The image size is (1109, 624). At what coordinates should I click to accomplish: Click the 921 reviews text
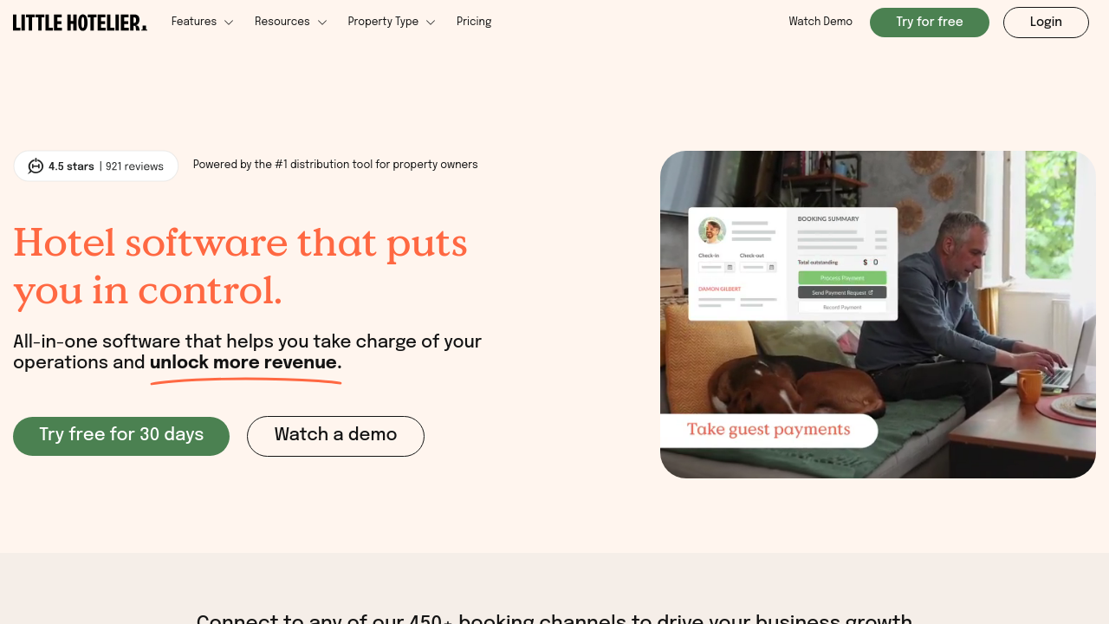coord(134,166)
